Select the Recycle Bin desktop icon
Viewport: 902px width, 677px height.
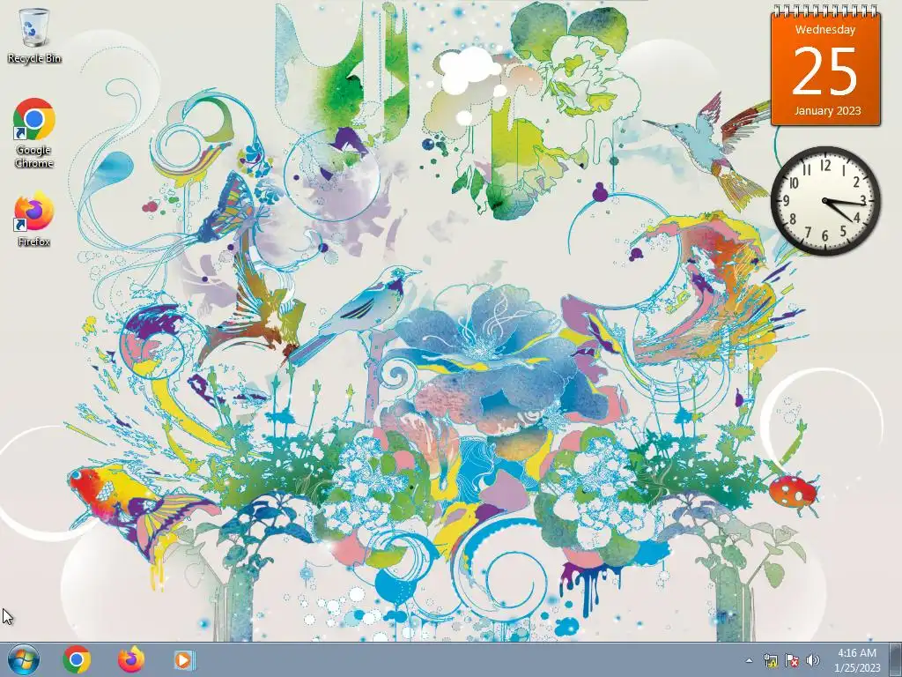point(34,34)
